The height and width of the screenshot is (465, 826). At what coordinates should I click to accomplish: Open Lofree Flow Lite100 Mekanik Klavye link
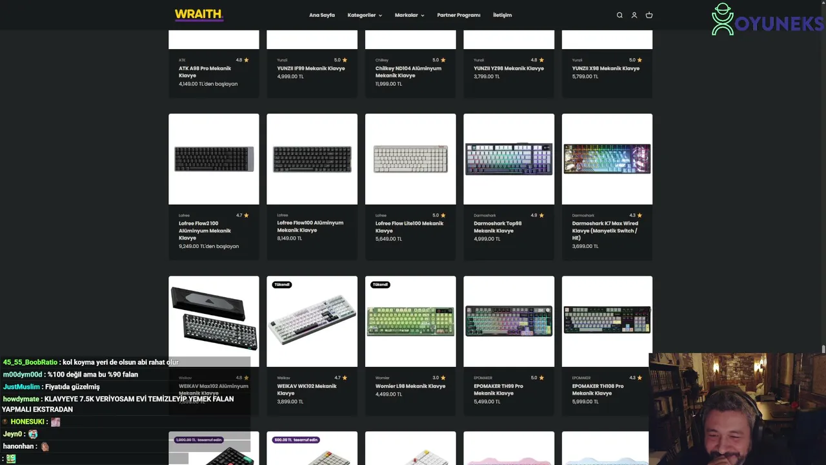[409, 227]
